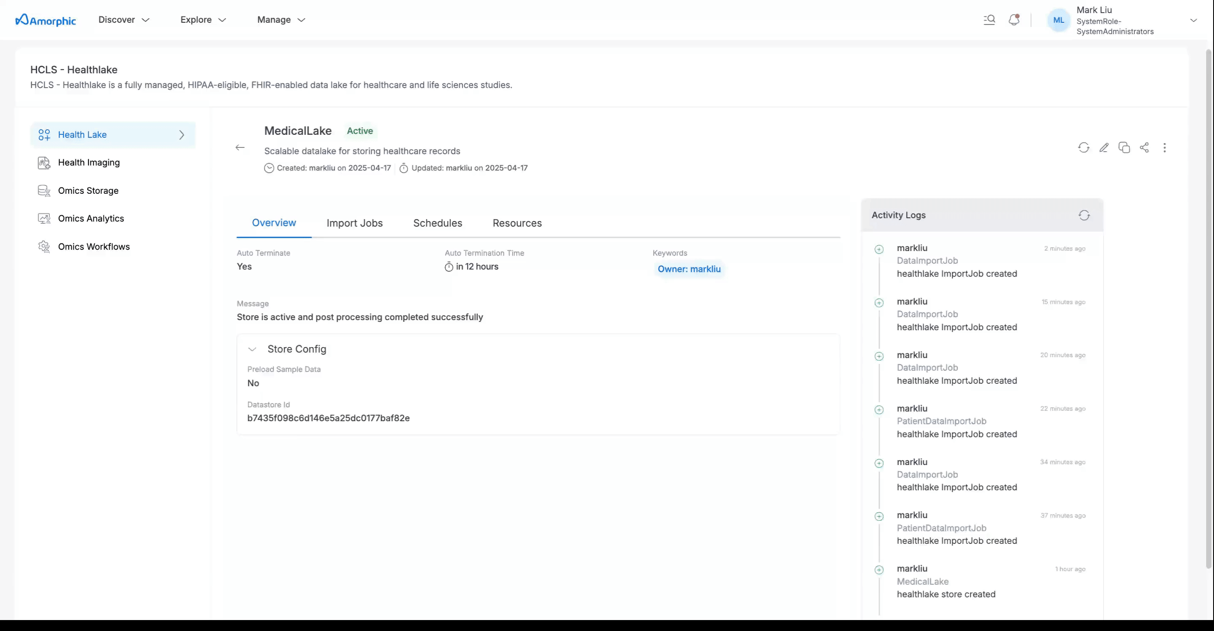Image resolution: width=1214 pixels, height=631 pixels.
Task: Click the Health Lake sidebar icon
Action: click(x=44, y=135)
